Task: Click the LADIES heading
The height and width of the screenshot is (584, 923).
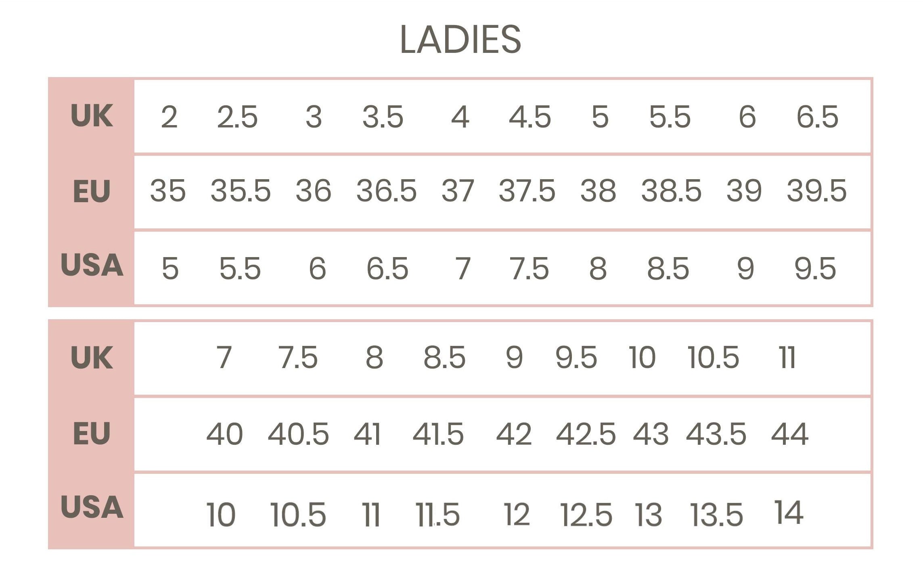Action: click(460, 39)
